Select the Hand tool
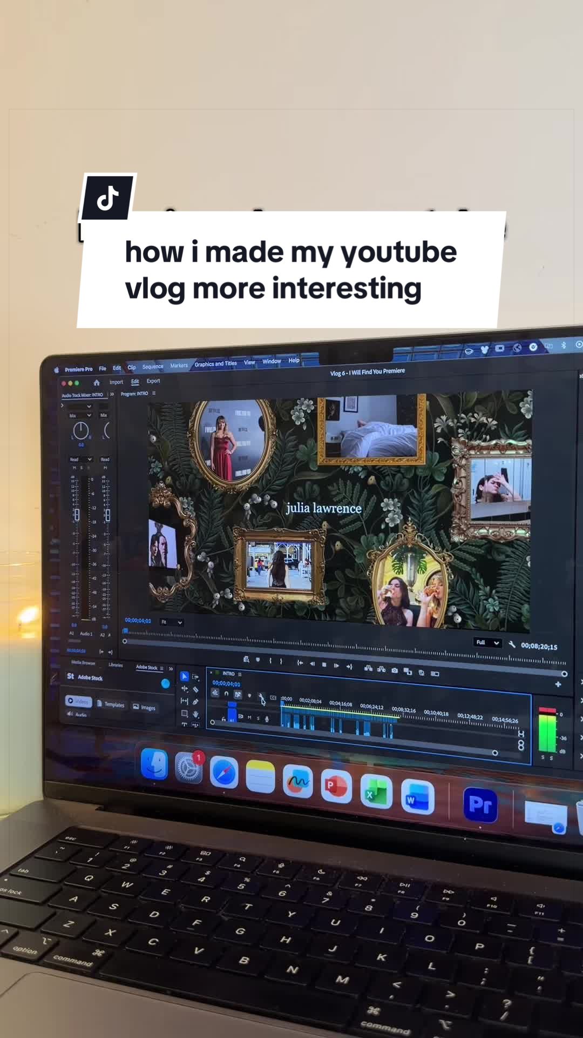 pos(195,714)
